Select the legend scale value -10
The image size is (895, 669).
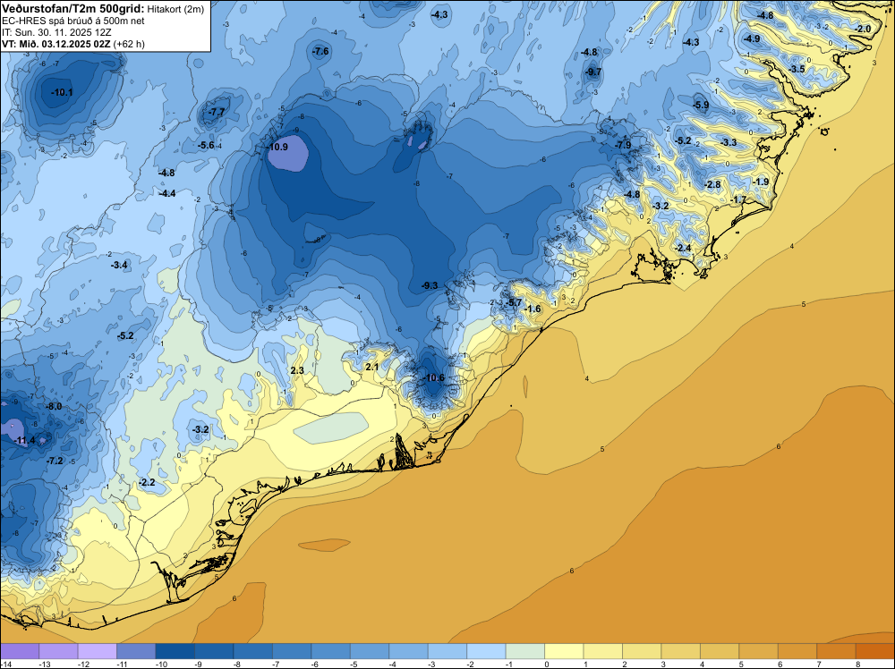(x=161, y=665)
